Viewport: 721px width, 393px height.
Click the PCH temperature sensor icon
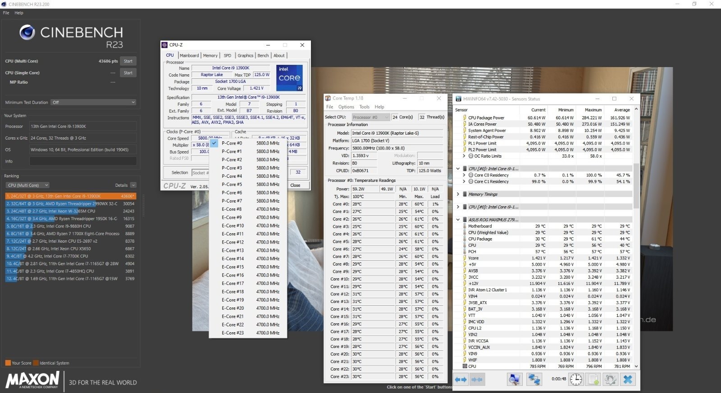[x=465, y=252]
